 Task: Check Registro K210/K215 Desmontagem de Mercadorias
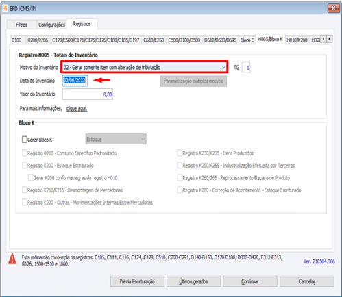point(25,190)
